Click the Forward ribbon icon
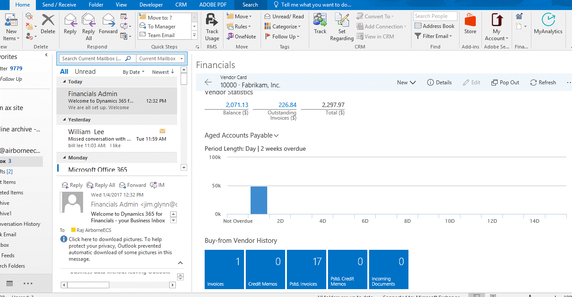This screenshot has width=572, height=297. pyautogui.click(x=108, y=20)
